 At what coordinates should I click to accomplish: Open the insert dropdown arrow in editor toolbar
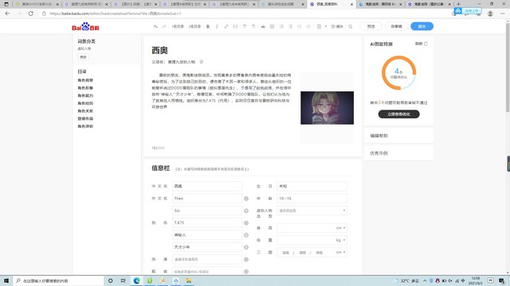[x=326, y=26]
